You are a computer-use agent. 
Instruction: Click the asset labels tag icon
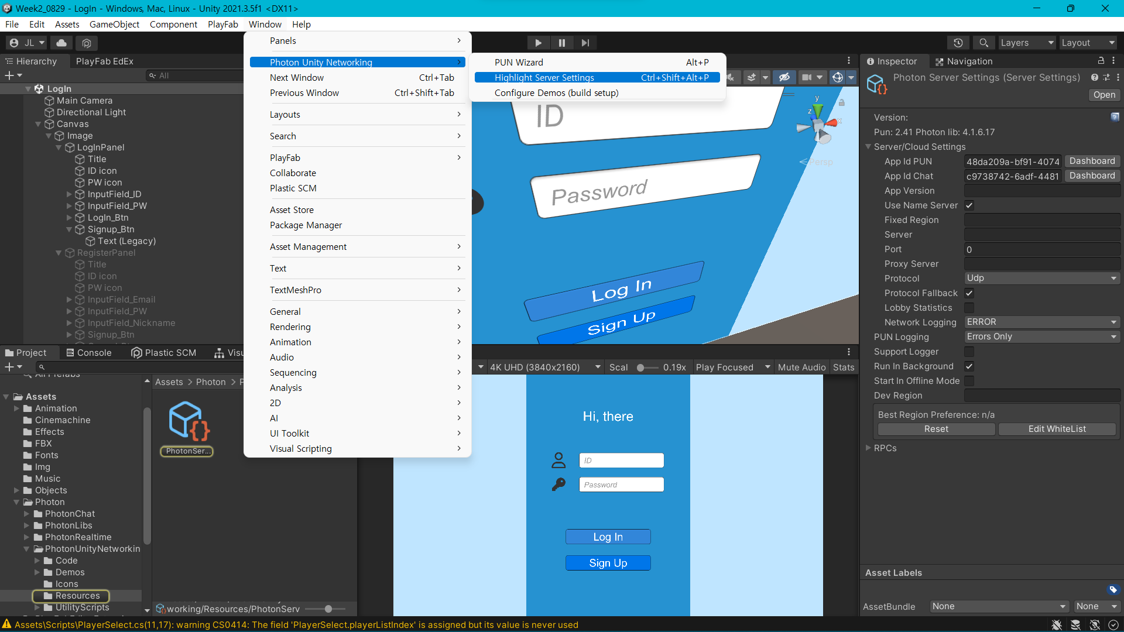1113,589
